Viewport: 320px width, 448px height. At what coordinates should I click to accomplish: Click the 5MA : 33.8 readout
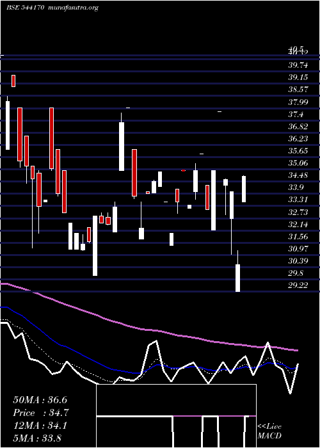click(37, 438)
